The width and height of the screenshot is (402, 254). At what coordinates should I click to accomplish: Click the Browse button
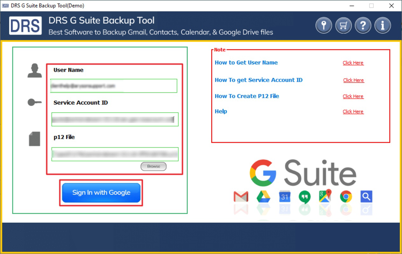pos(154,166)
